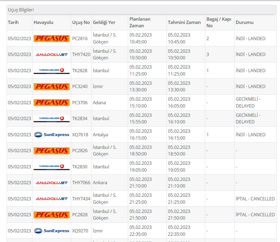Select the Havayolu column header

(x=43, y=22)
